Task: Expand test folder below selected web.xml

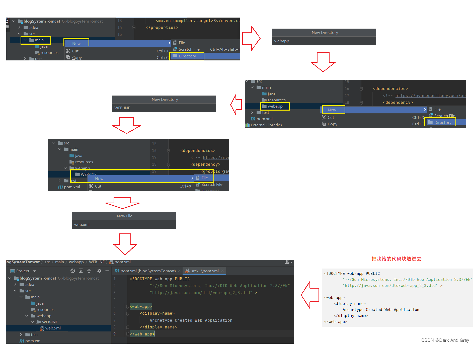Action: click(x=21, y=334)
